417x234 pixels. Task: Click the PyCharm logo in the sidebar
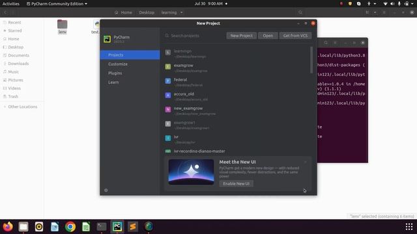(107, 39)
